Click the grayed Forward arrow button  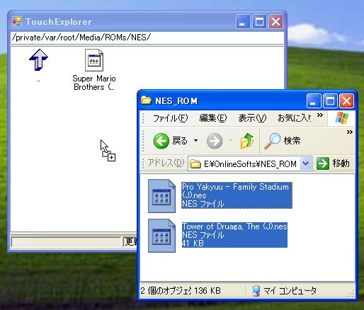(x=215, y=141)
